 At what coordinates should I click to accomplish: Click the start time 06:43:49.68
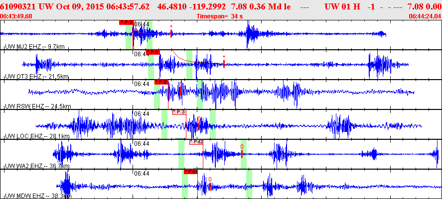click(x=16, y=16)
